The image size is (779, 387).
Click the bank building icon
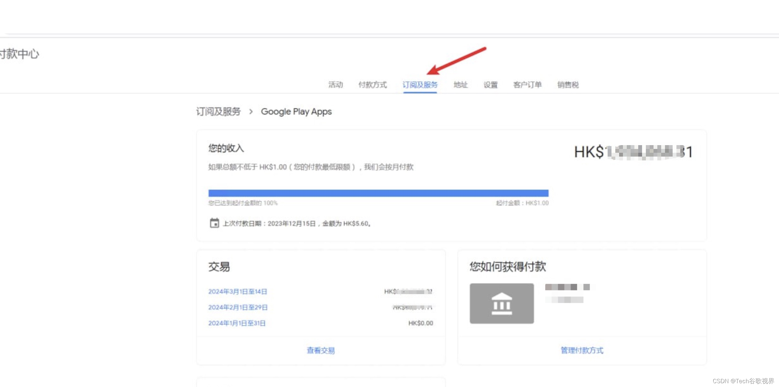pyautogui.click(x=502, y=303)
